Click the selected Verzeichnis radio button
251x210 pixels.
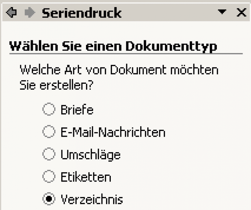[x=49, y=199]
